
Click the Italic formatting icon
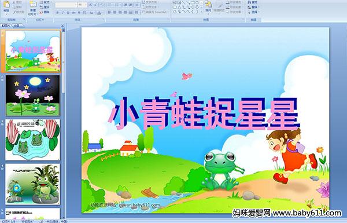pos(62,13)
